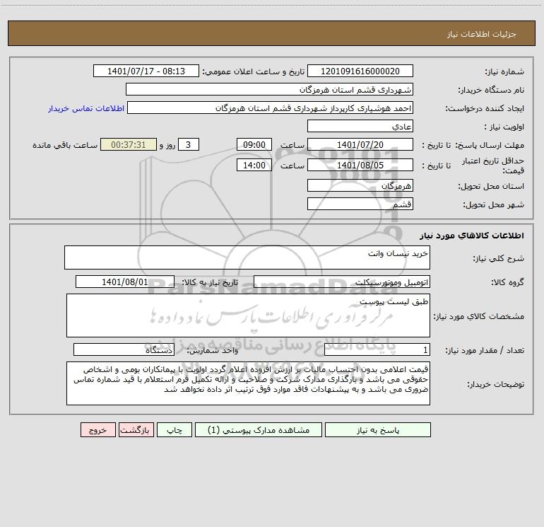Click the label نام دستگاه خریدار

(491, 90)
